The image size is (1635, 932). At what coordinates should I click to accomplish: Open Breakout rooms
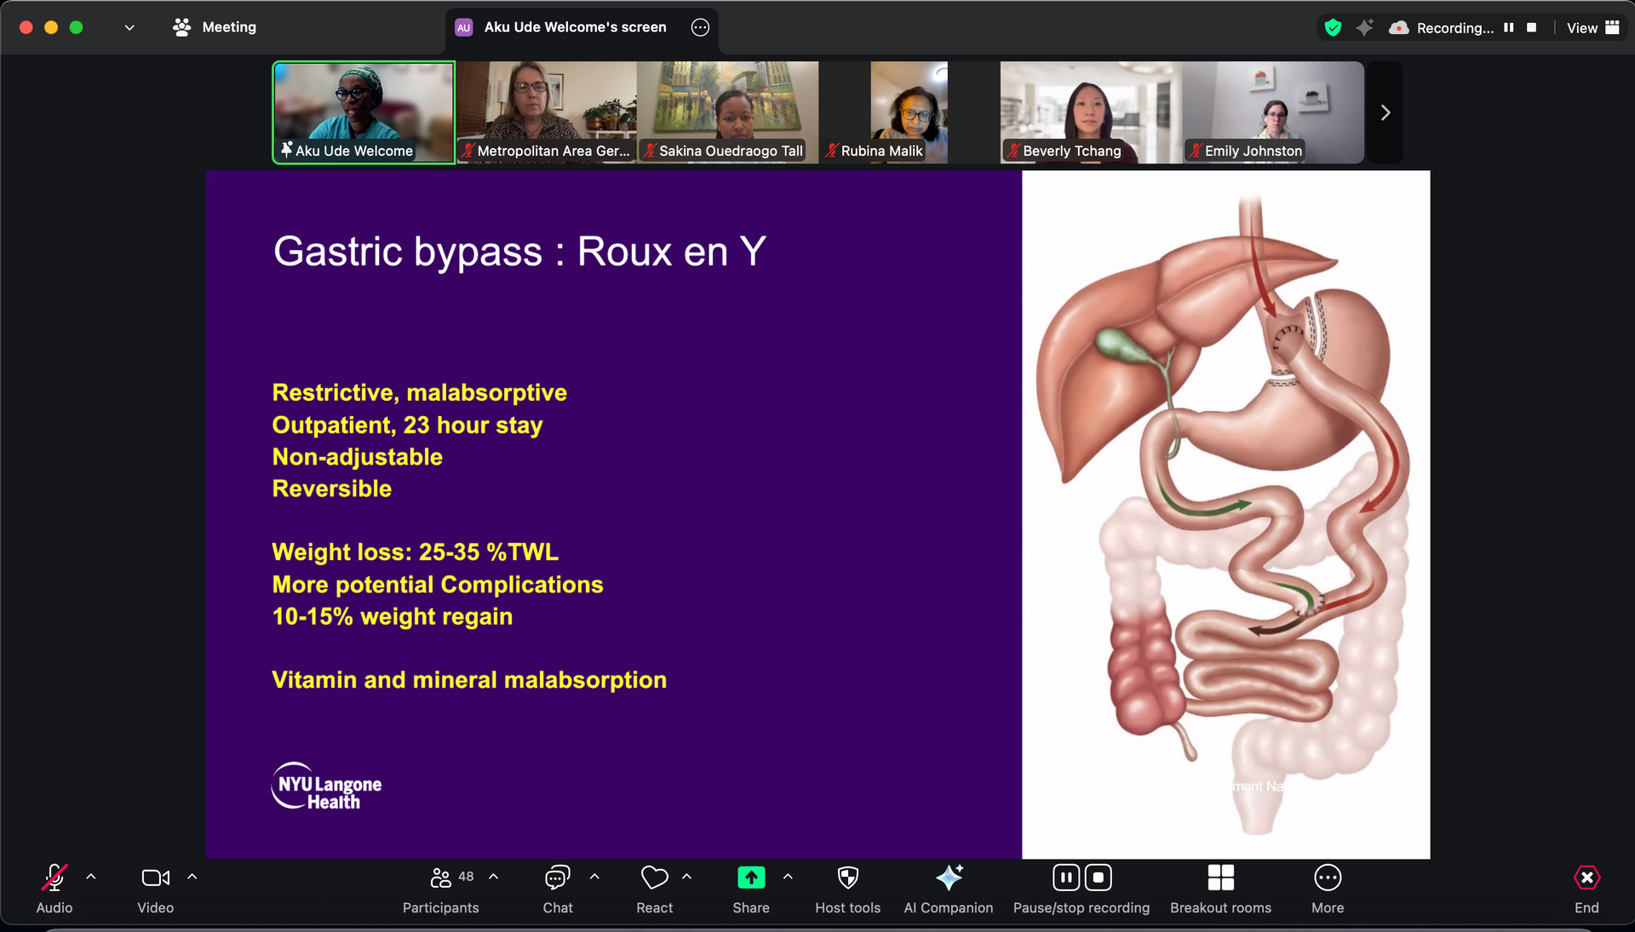pyautogui.click(x=1220, y=888)
